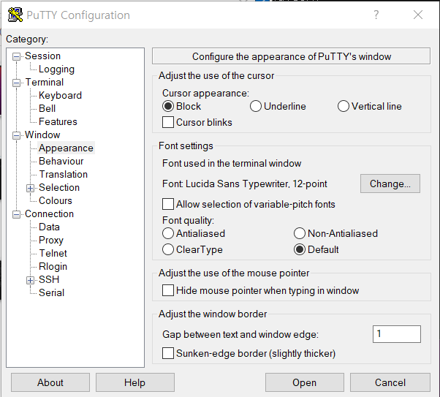Open the Behaviour category

tap(61, 162)
